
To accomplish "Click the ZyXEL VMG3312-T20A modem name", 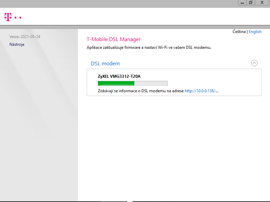I will point(119,76).
